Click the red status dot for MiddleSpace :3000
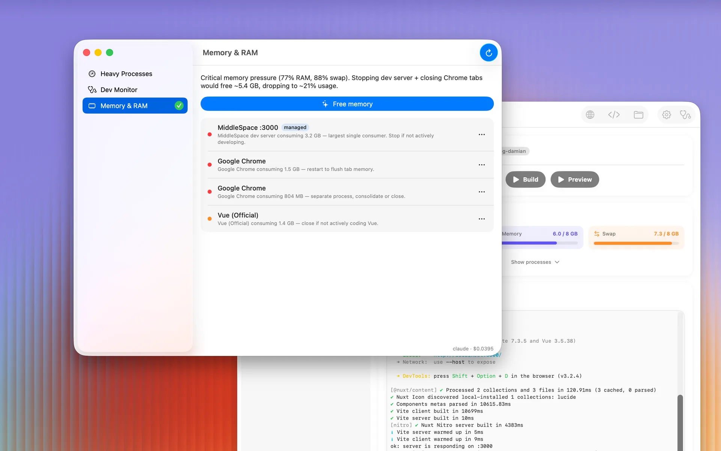 pos(210,135)
